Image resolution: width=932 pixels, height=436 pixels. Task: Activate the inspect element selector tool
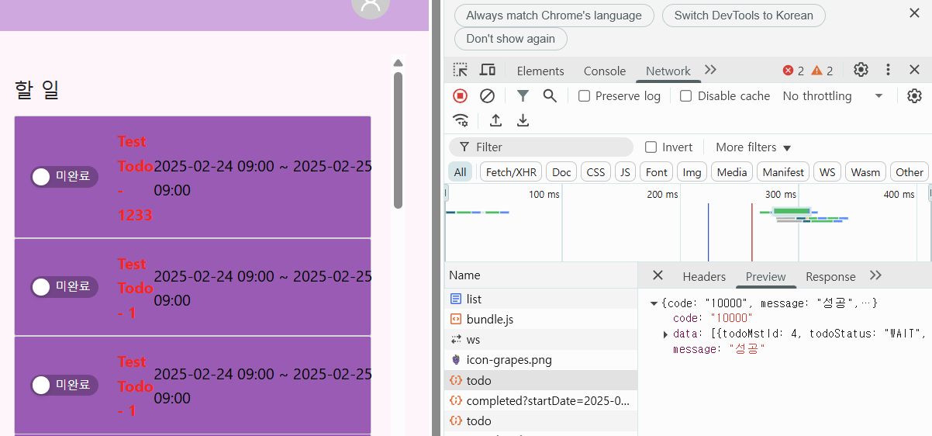coord(461,70)
